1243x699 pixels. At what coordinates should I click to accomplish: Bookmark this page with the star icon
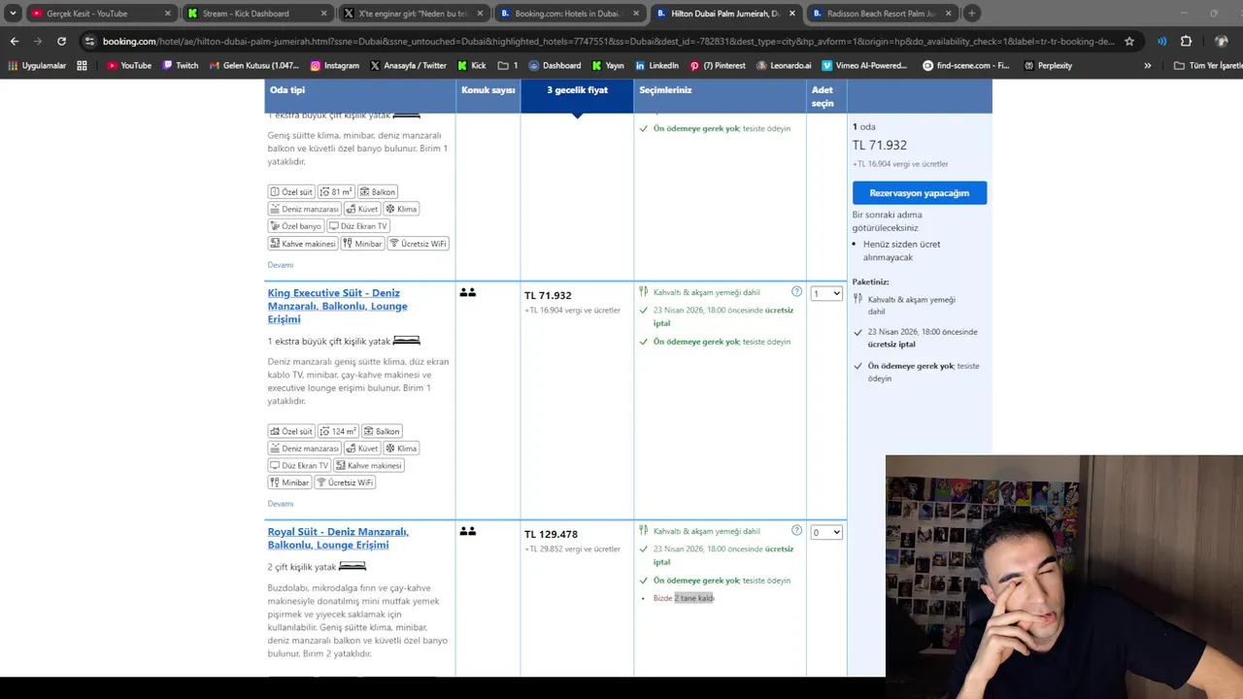(x=1129, y=42)
